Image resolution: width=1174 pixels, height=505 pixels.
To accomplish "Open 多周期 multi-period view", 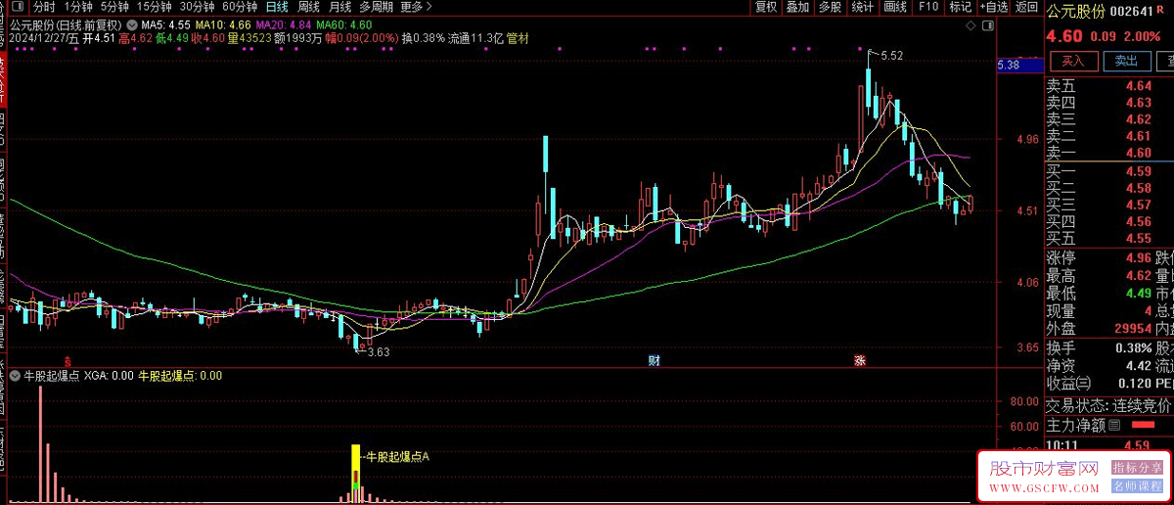I will (x=377, y=7).
